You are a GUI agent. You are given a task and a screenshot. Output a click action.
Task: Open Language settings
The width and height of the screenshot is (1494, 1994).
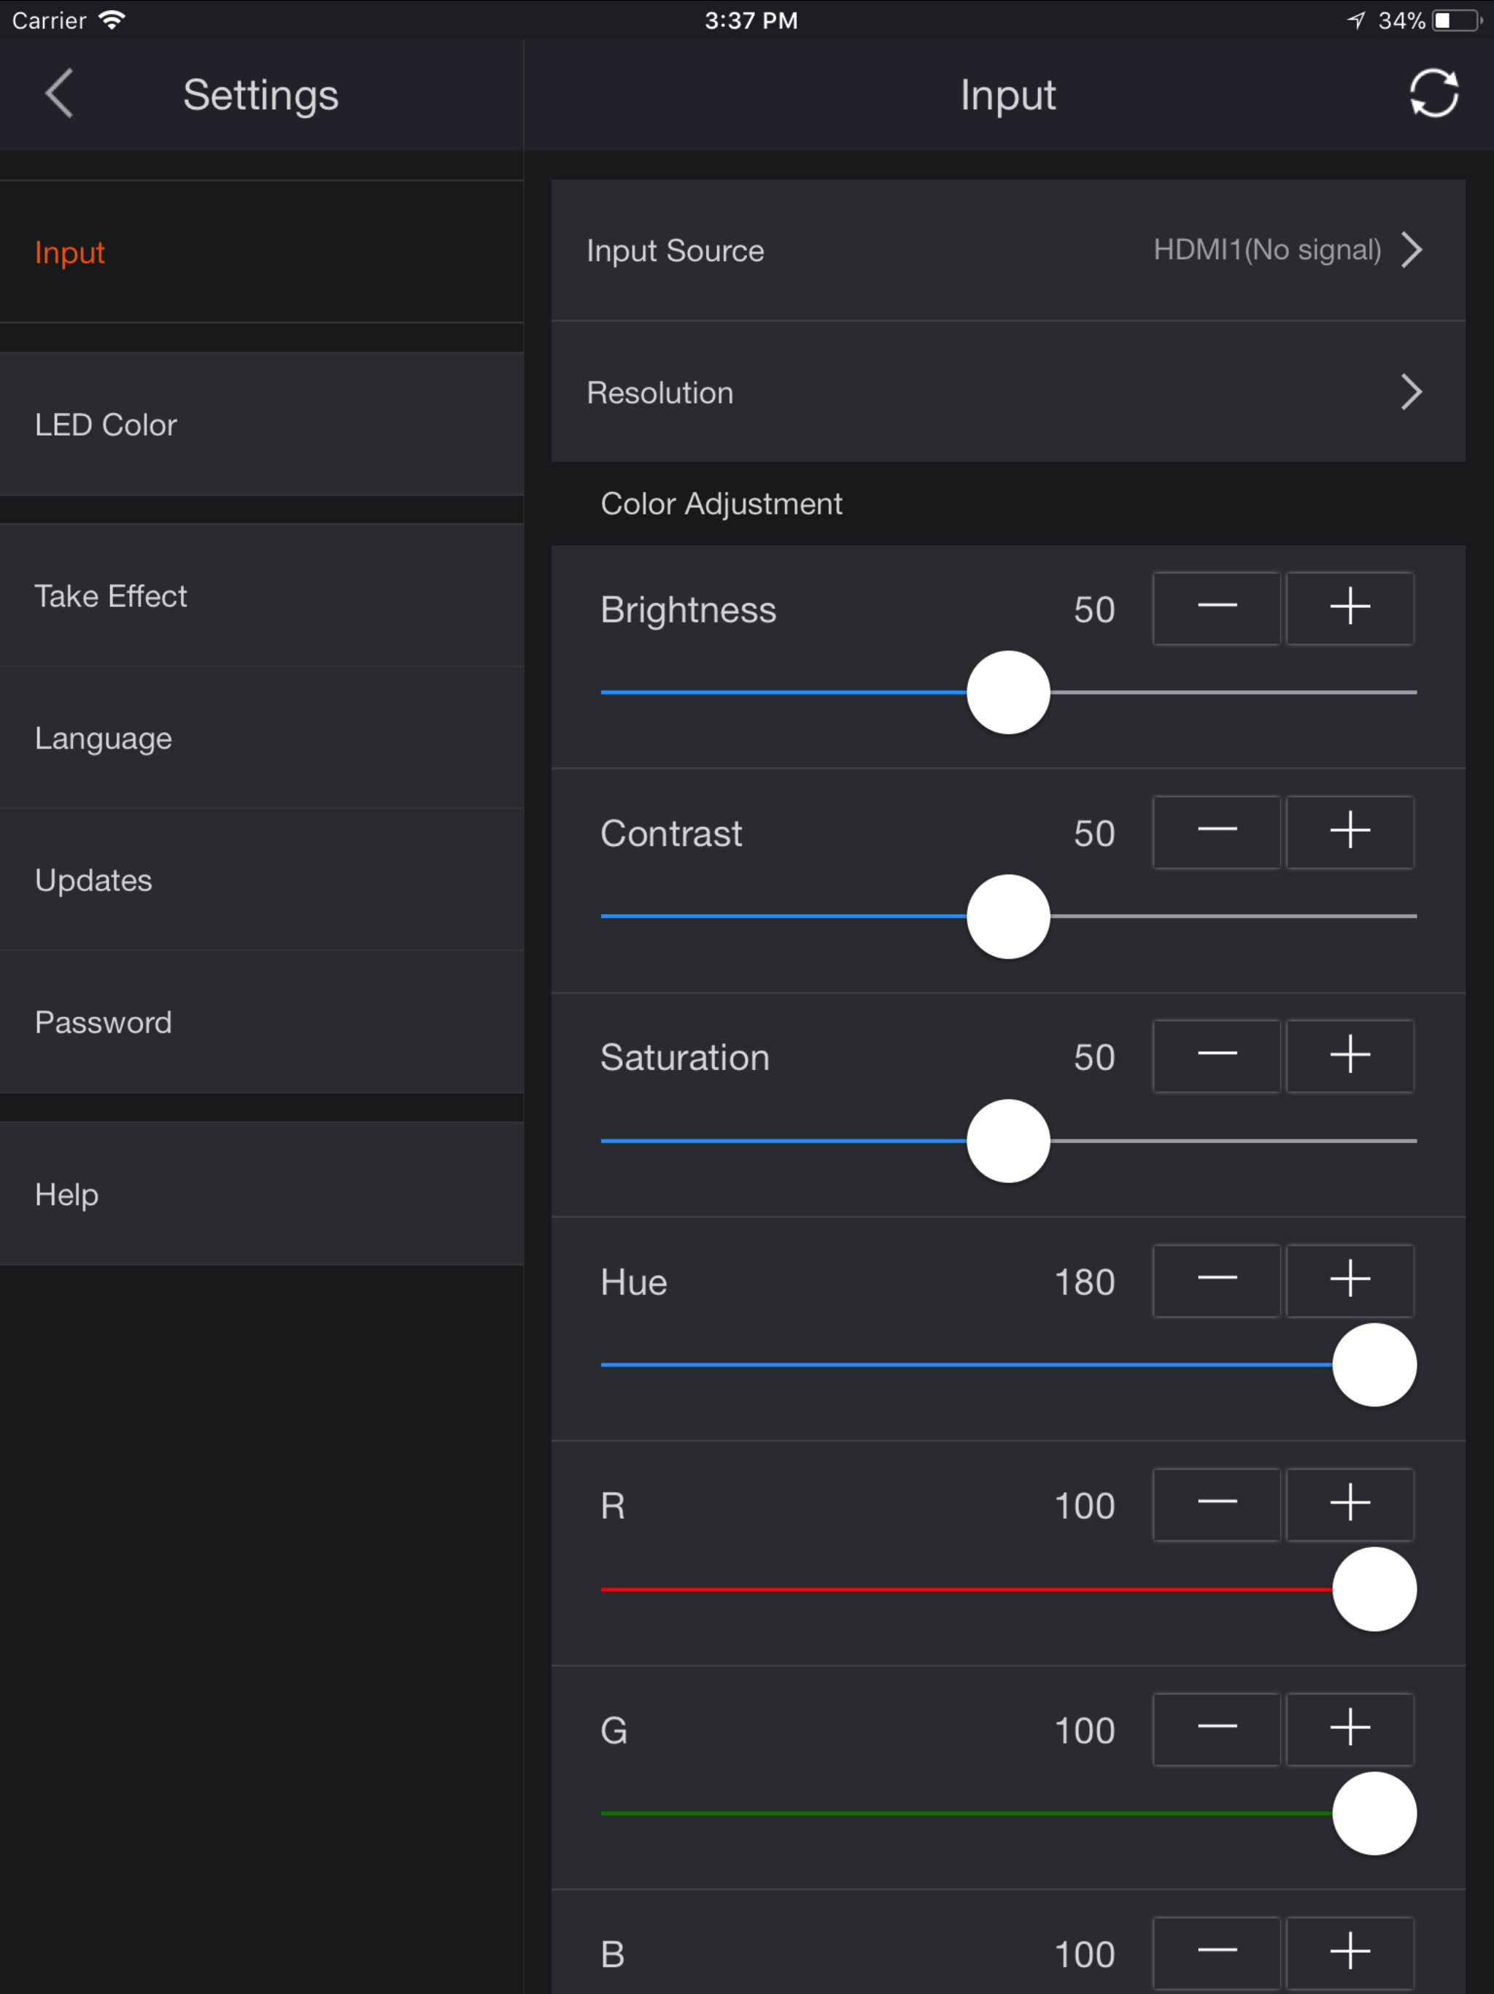tap(261, 739)
